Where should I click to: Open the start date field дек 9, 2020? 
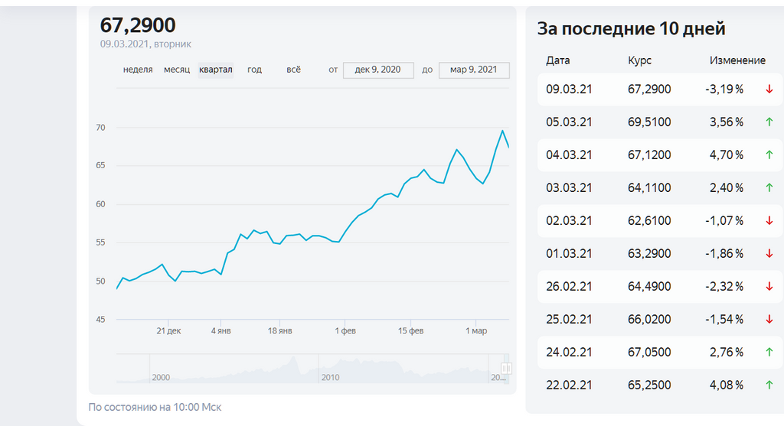[378, 70]
